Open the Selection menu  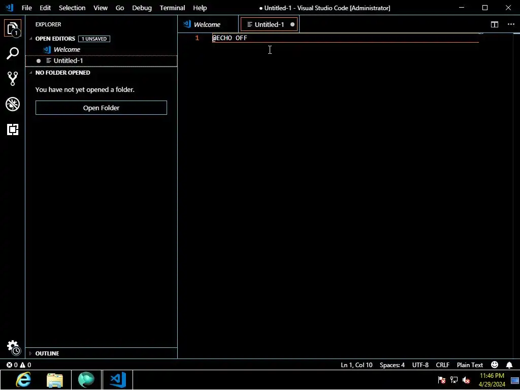click(72, 8)
